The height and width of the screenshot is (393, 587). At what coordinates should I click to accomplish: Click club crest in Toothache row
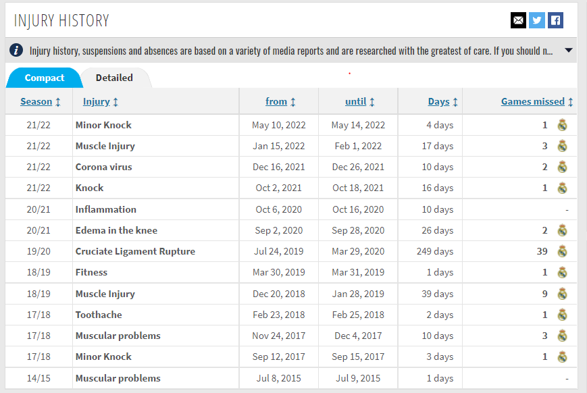tap(562, 315)
